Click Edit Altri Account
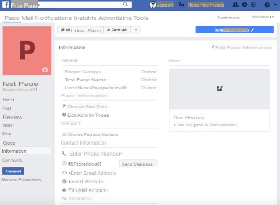280x205 pixels. 88,190
